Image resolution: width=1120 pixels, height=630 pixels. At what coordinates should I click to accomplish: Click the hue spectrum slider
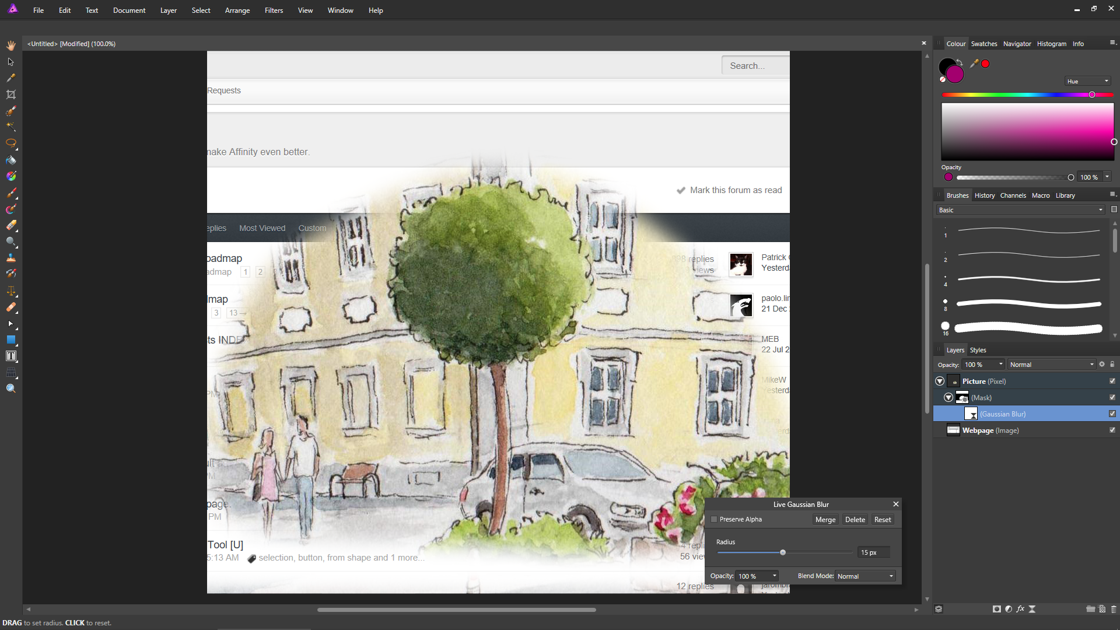(1028, 94)
